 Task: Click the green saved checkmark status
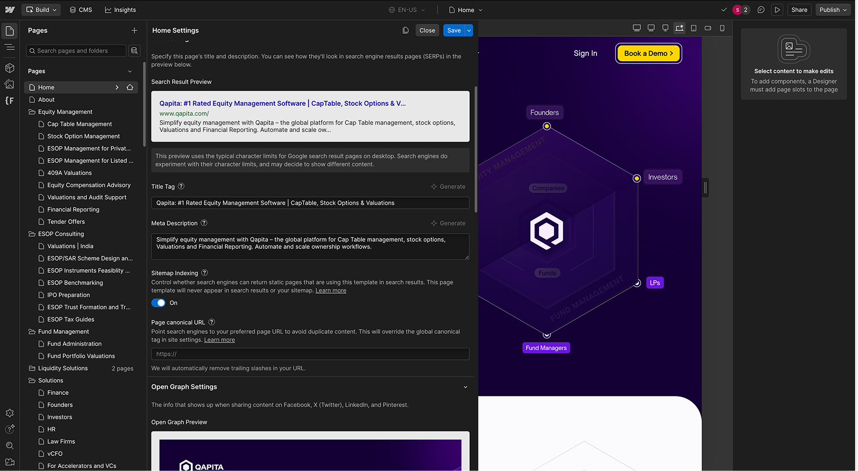tap(724, 10)
